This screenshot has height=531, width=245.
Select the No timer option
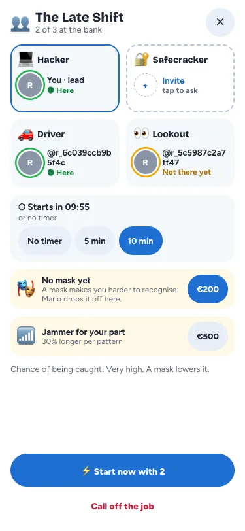(44, 241)
